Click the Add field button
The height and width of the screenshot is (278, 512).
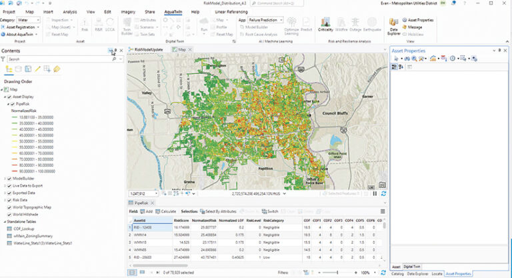click(x=147, y=211)
